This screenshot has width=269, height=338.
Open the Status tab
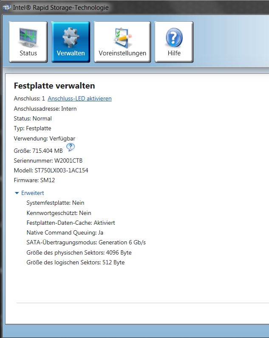28,42
